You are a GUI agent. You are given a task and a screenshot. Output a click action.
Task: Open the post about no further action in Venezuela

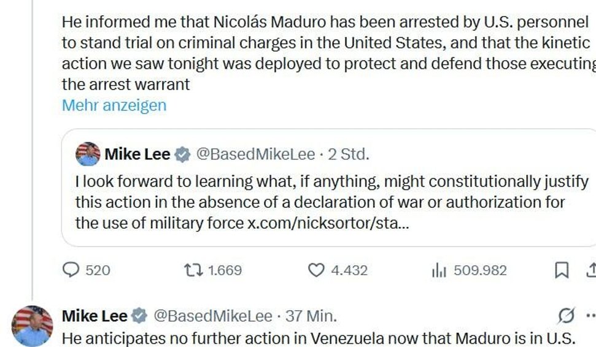[x=319, y=338]
